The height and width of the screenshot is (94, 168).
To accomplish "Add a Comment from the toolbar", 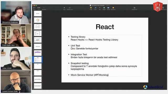I will (113, 8).
